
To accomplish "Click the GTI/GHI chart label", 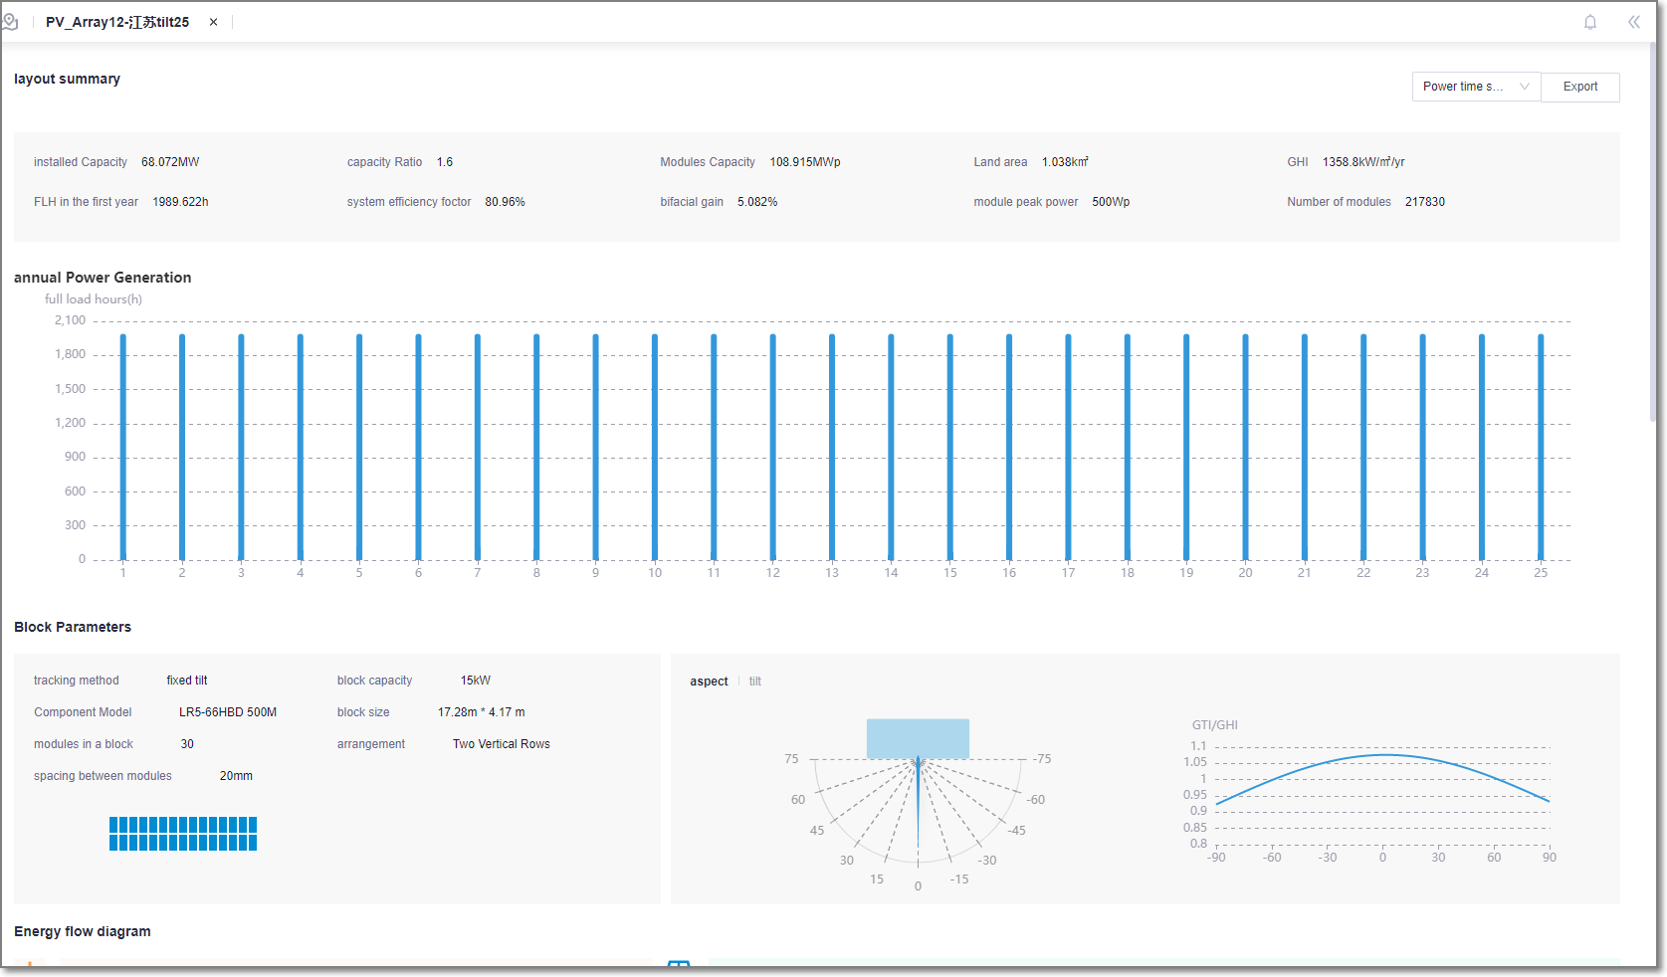I will (1215, 725).
